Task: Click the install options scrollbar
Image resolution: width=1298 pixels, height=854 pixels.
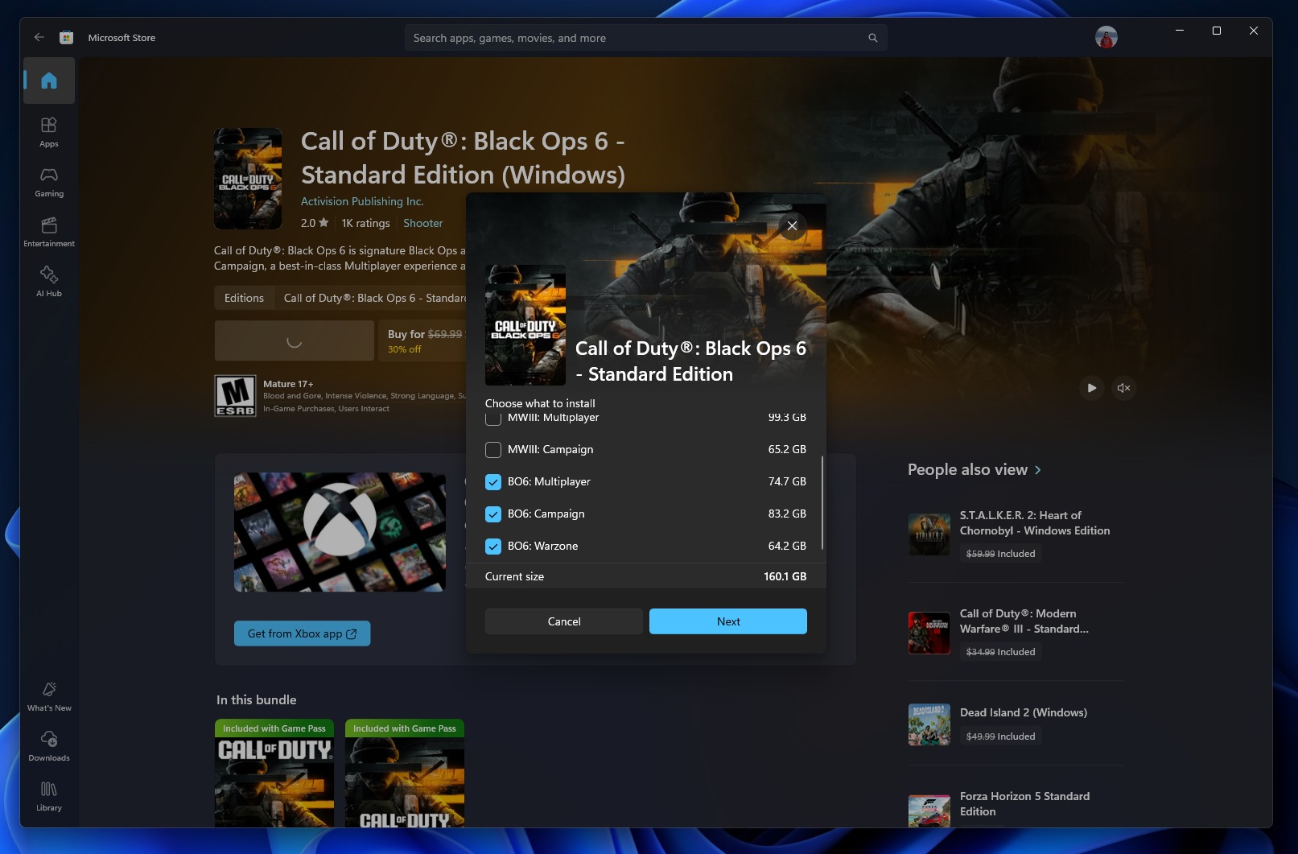Action: pos(822,503)
